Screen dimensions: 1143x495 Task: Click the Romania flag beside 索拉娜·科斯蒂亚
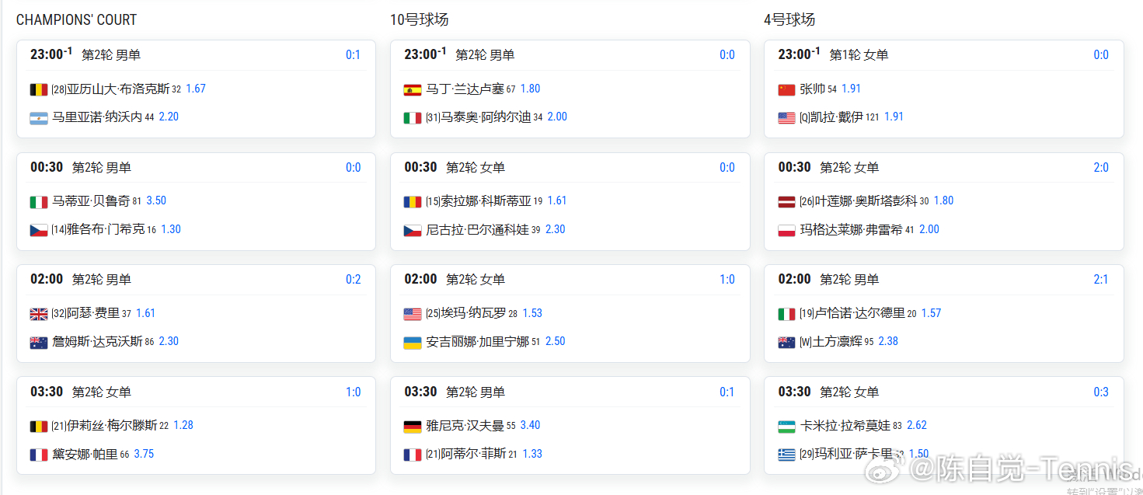pos(413,202)
